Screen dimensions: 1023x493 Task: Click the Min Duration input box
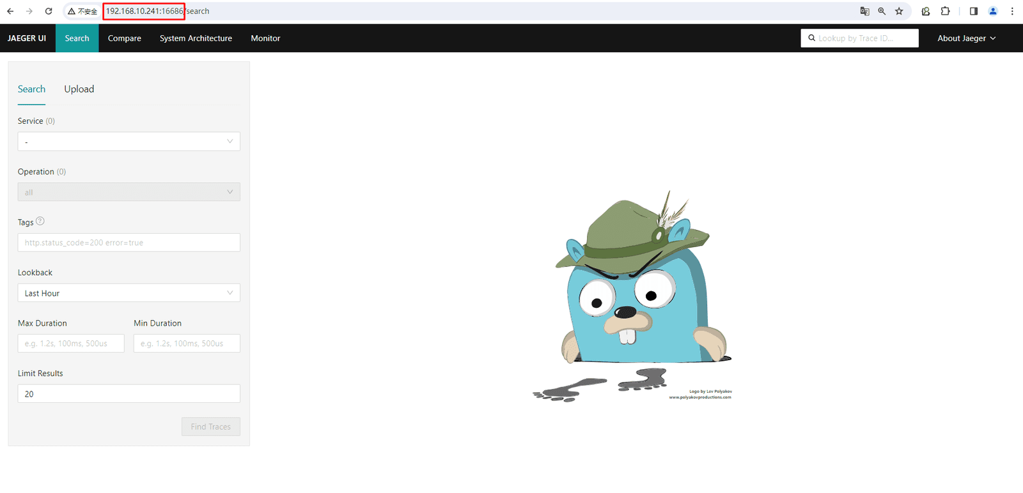click(x=187, y=344)
